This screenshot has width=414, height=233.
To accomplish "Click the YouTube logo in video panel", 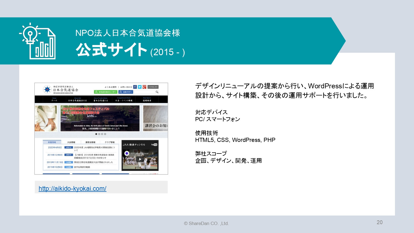I will (154, 145).
